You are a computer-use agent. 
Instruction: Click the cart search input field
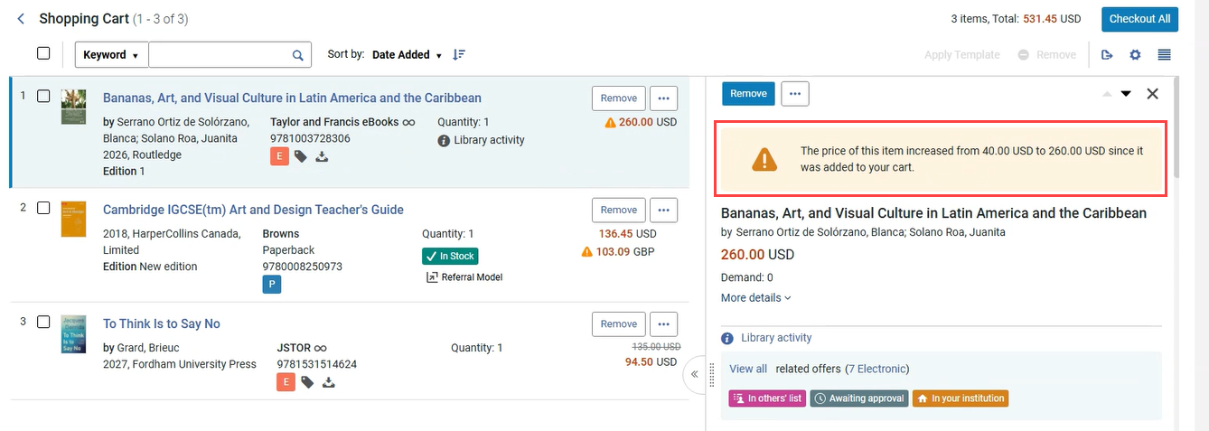pos(220,55)
